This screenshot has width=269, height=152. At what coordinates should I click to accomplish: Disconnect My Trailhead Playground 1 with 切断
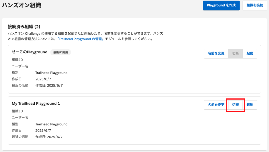[x=235, y=105]
